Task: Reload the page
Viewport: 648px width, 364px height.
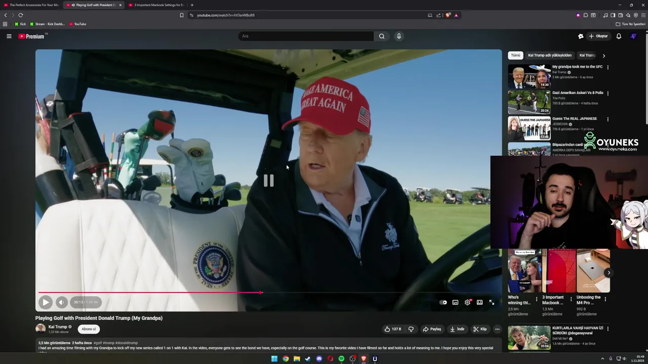Action: 21,15
